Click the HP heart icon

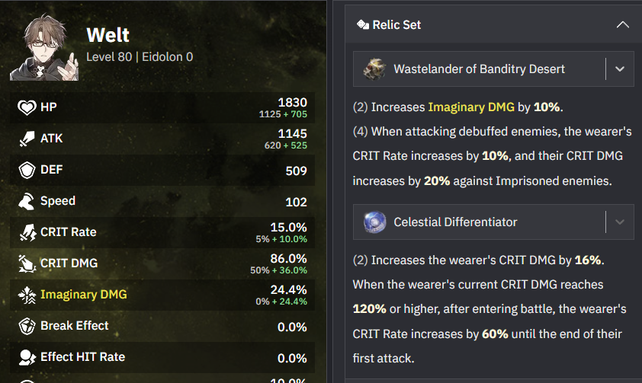[x=27, y=108]
